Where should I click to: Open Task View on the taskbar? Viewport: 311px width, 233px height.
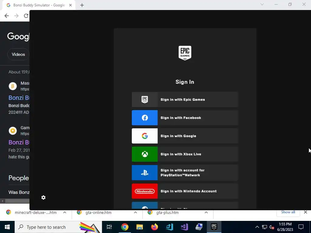tap(109, 227)
